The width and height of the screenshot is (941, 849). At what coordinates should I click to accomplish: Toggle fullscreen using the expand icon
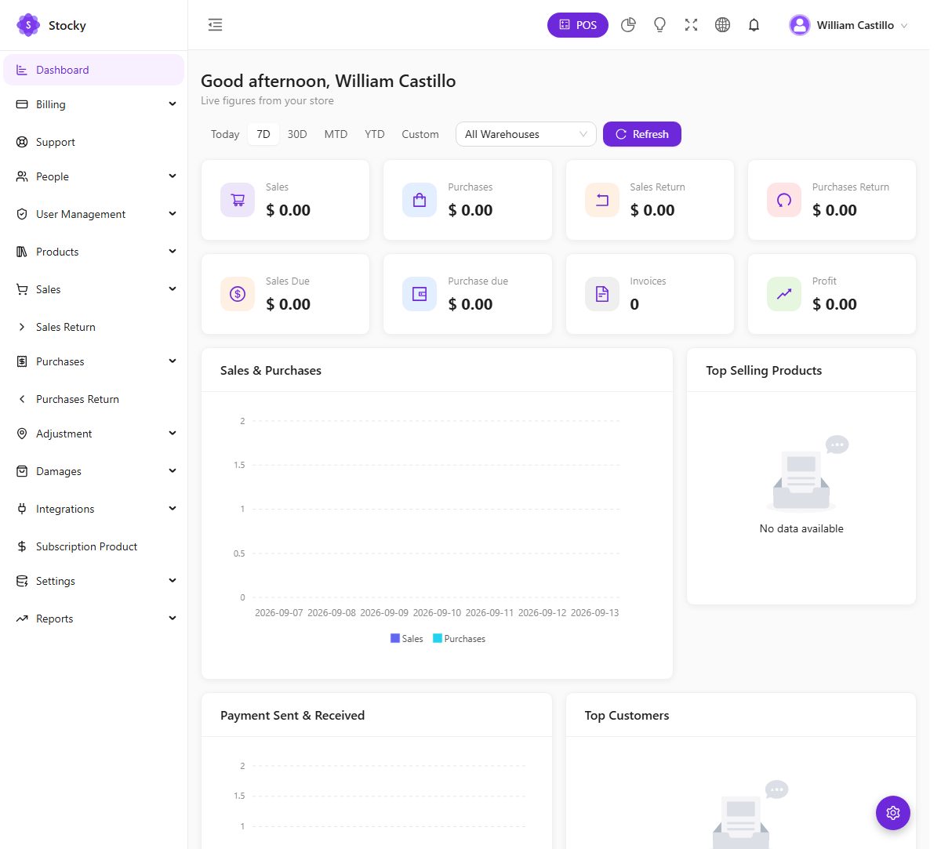pos(691,25)
